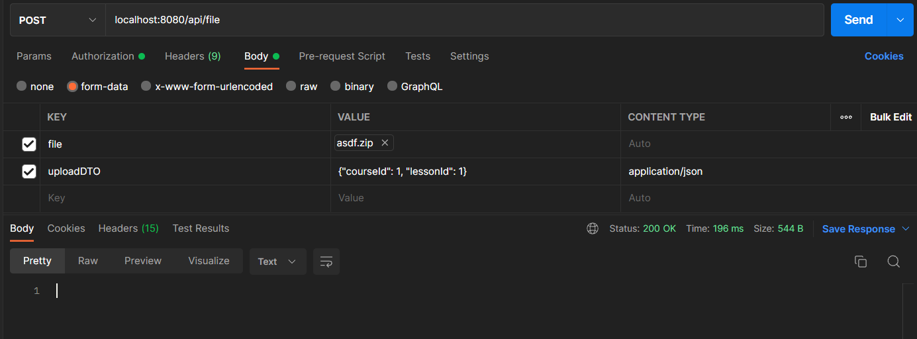Open the response Headers (15) tab
This screenshot has width=917, height=339.
point(128,228)
